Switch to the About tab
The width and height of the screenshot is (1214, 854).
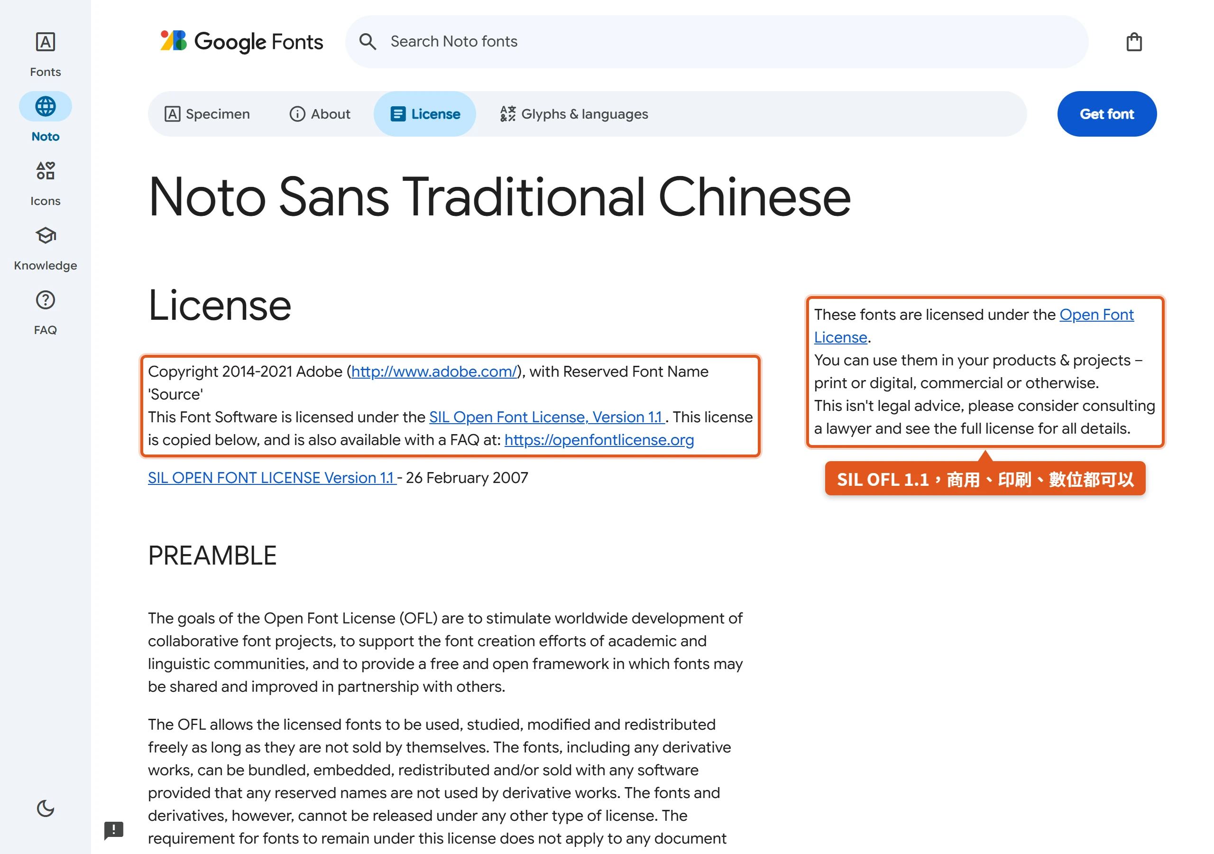click(x=320, y=114)
